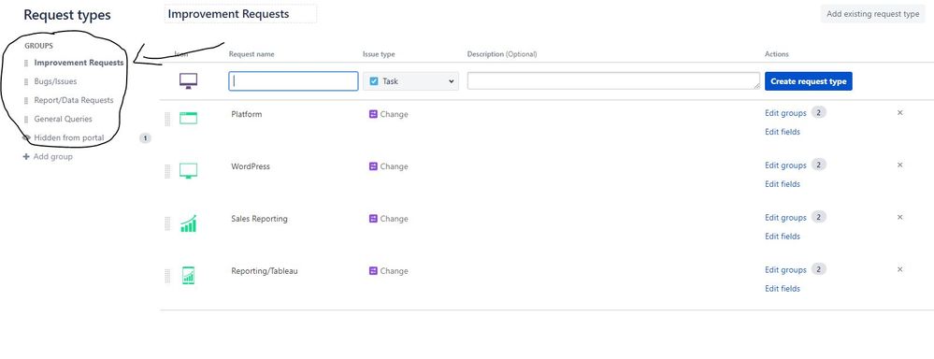Image resolution: width=934 pixels, height=359 pixels.
Task: Open Hidden from portal group
Action: (69, 137)
